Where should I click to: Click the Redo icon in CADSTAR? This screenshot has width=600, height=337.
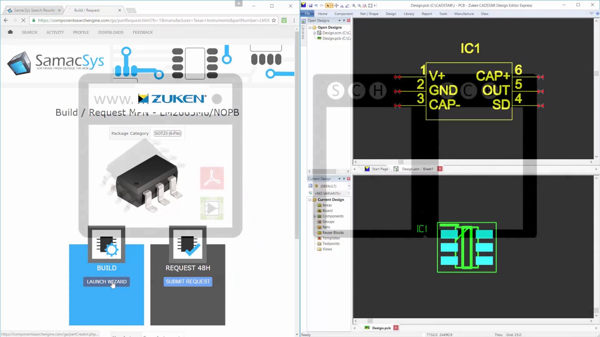pyautogui.click(x=322, y=6)
